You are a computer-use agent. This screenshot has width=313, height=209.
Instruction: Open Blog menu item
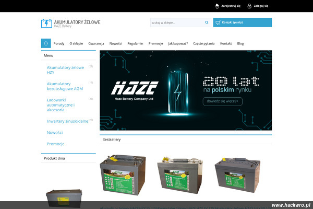(240, 43)
